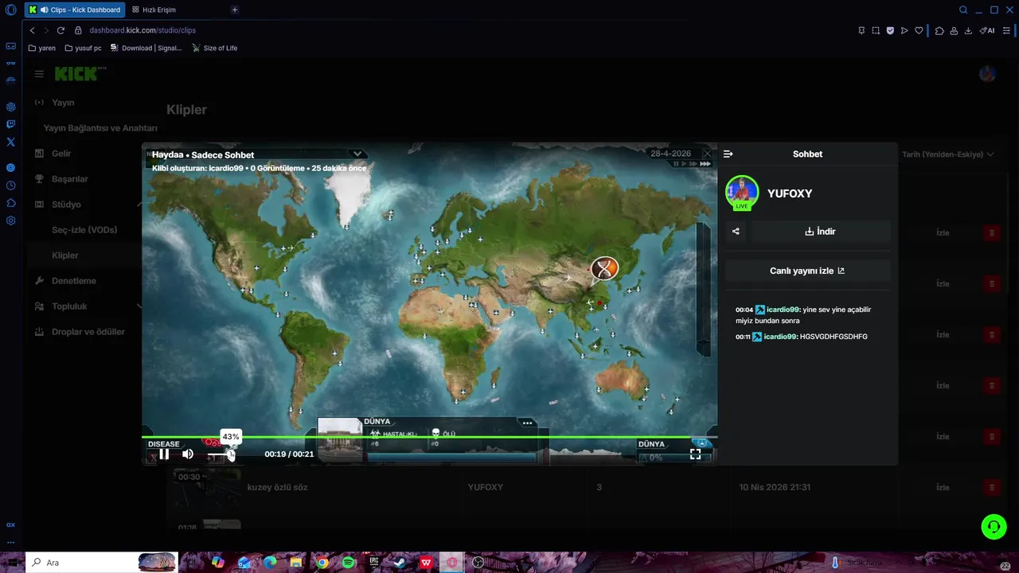Close the clip player with X

pos(707,154)
